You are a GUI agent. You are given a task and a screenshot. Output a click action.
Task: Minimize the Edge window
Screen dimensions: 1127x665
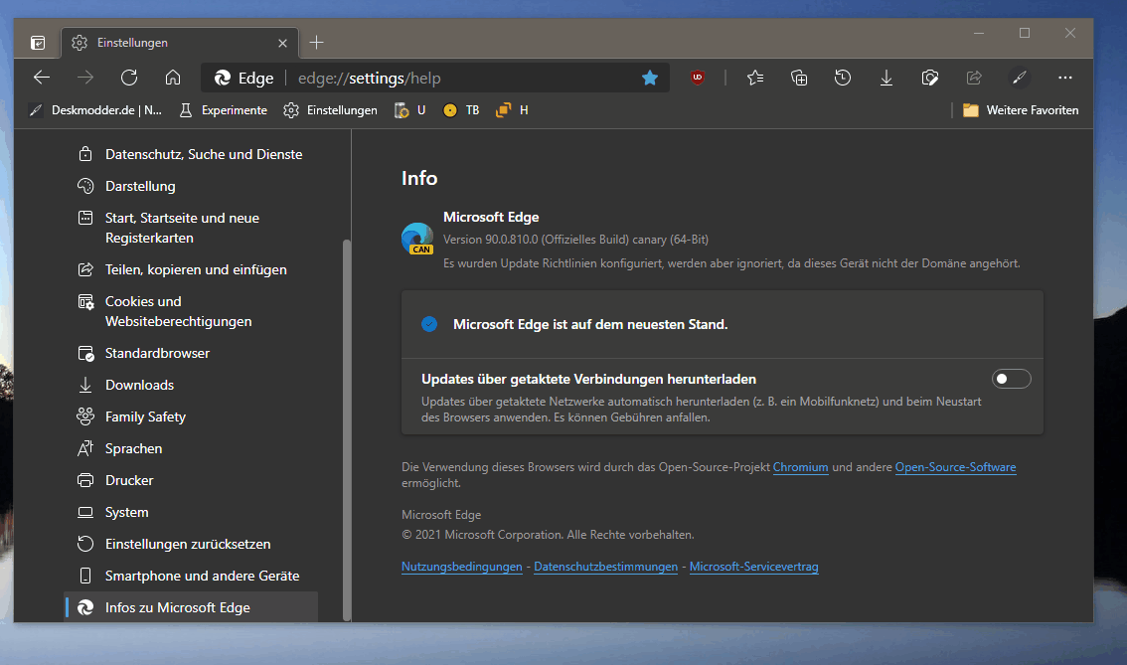(x=979, y=33)
